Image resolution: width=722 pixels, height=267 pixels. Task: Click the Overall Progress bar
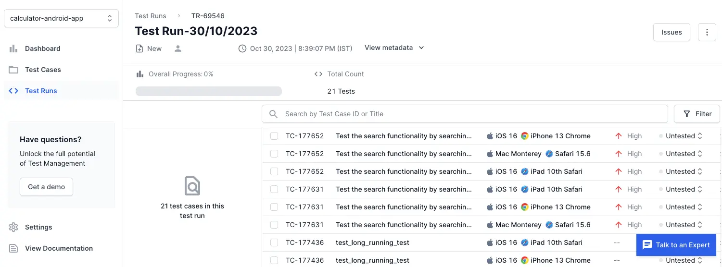coord(209,91)
